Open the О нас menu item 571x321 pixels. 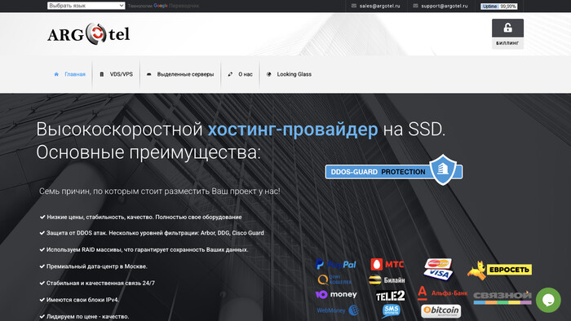[x=246, y=74]
